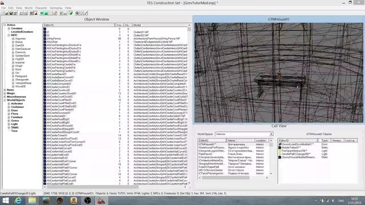Click the second green path grid icon

pos(46,13)
